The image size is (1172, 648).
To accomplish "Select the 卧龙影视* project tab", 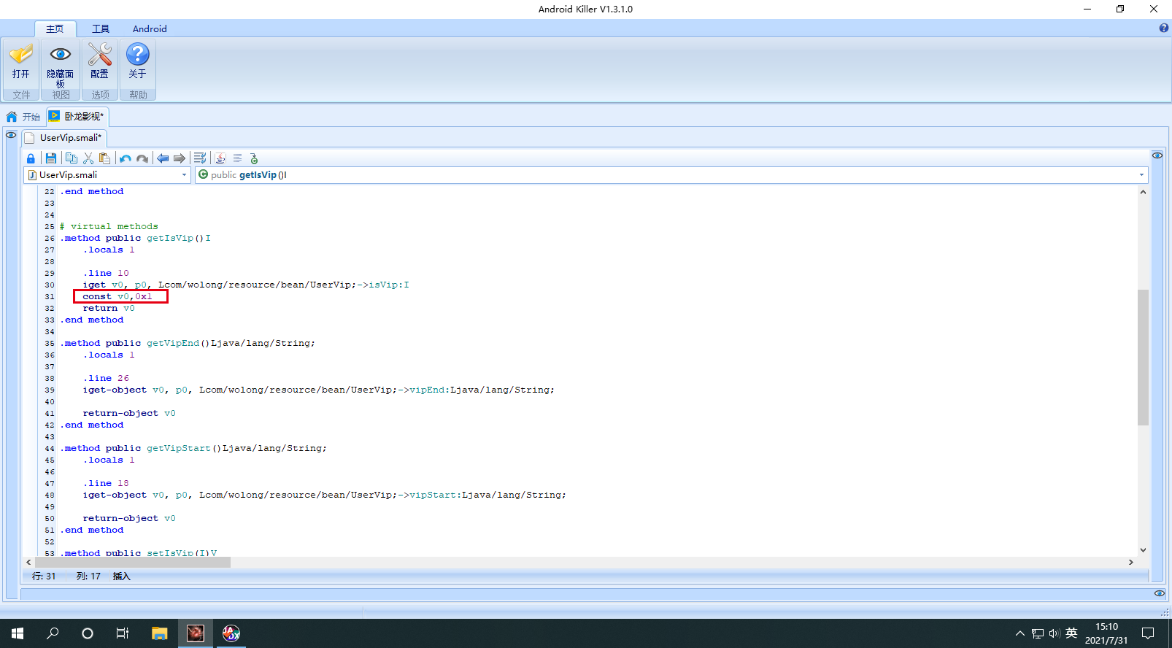I will pos(77,116).
